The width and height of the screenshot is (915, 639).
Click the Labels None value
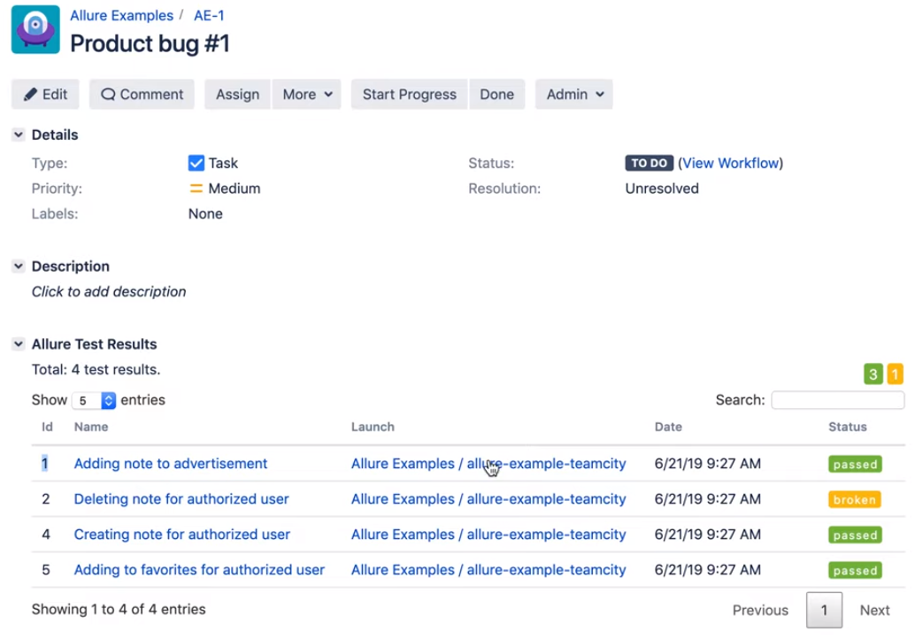tap(205, 214)
